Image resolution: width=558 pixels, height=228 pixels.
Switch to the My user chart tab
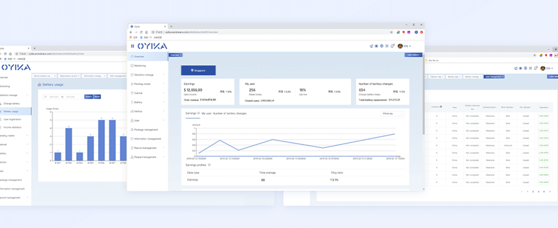pyautogui.click(x=206, y=113)
